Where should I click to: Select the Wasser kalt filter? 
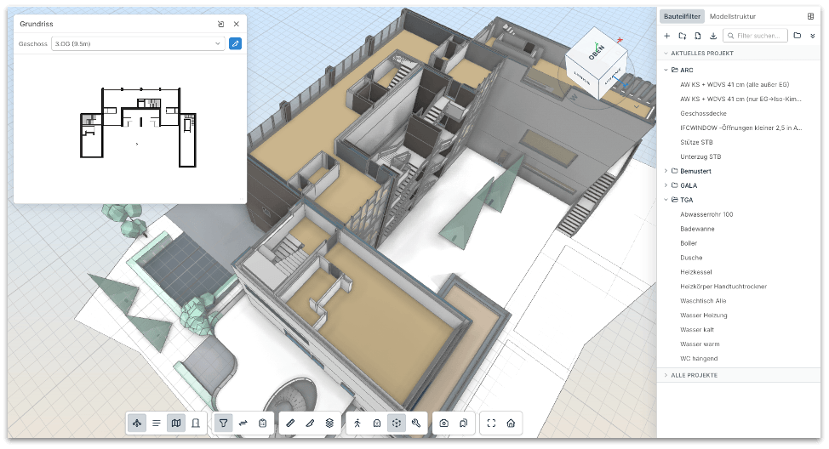(x=697, y=330)
